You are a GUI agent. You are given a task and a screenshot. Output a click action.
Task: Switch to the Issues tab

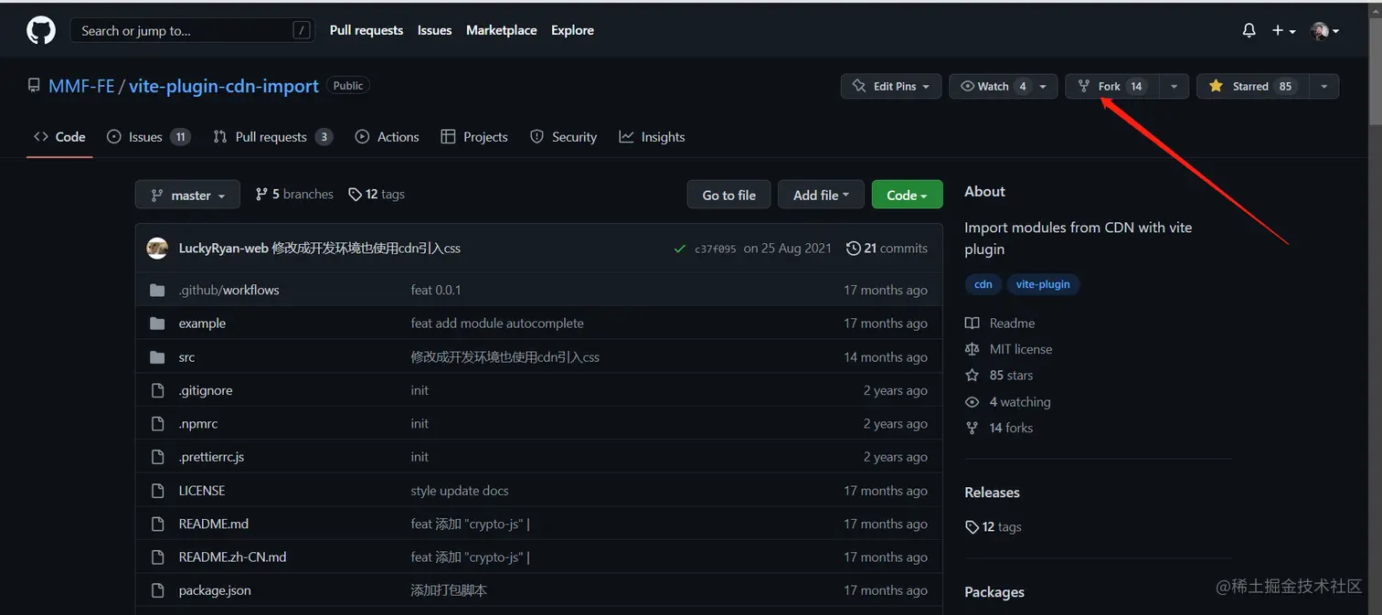pyautogui.click(x=146, y=137)
